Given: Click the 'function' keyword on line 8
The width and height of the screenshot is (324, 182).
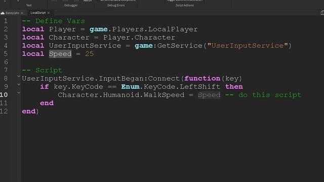Looking at the screenshot, I should pos(202,79).
